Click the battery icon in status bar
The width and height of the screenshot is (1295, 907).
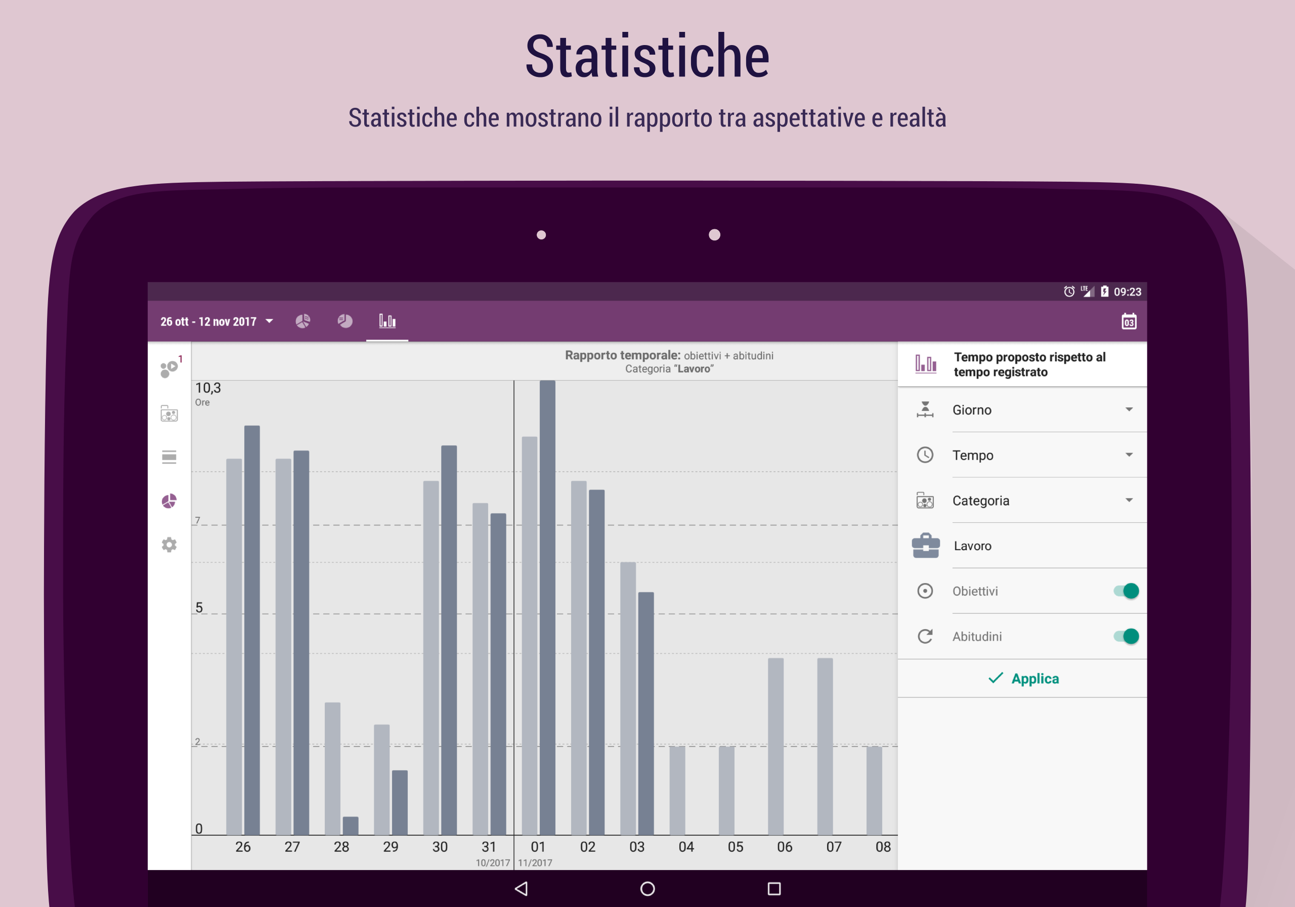click(x=1104, y=291)
